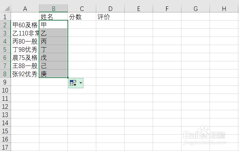Click cell B5 containing 丁
Viewport: 239px width, 151px height.
click(54, 49)
